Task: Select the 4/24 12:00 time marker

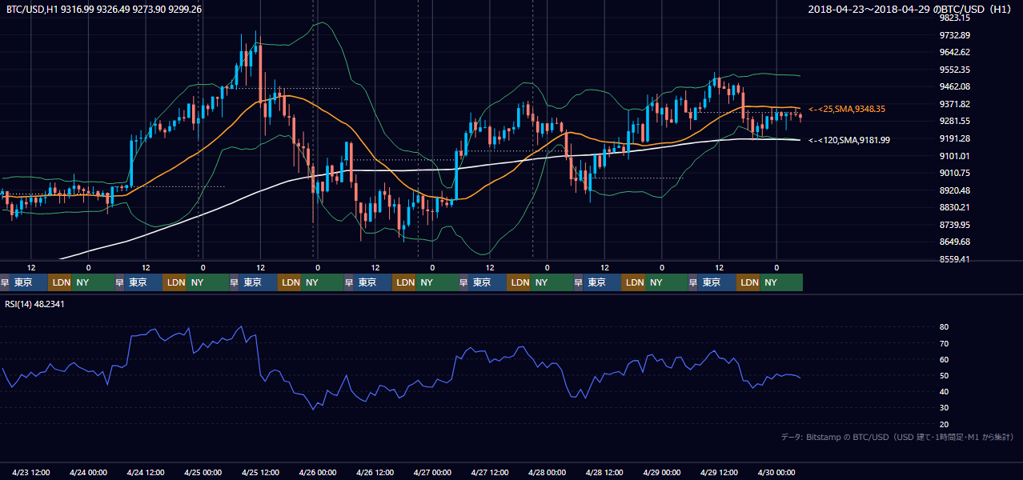Action: [146, 472]
